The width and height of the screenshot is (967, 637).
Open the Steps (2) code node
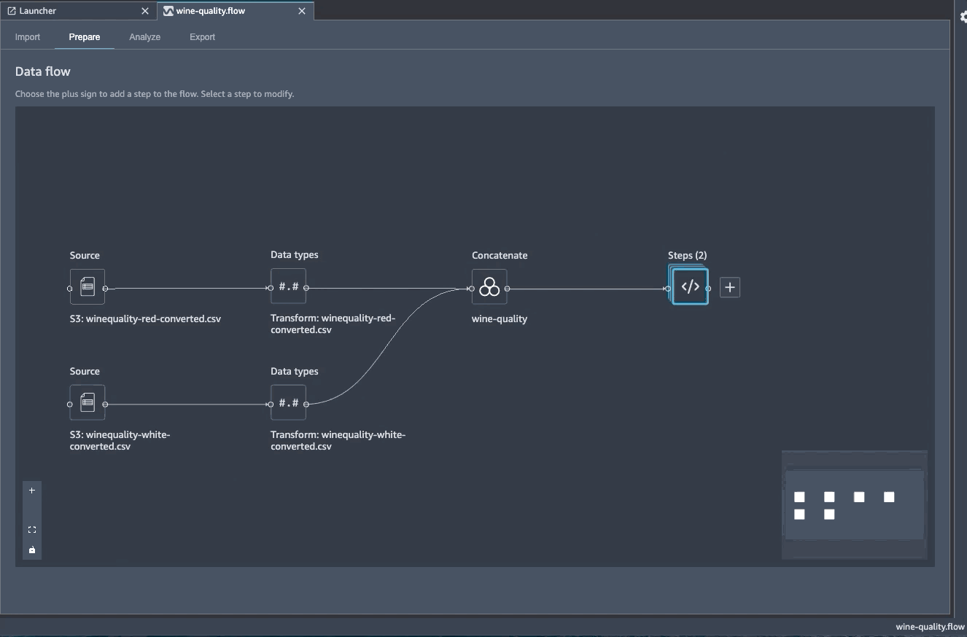pos(690,287)
